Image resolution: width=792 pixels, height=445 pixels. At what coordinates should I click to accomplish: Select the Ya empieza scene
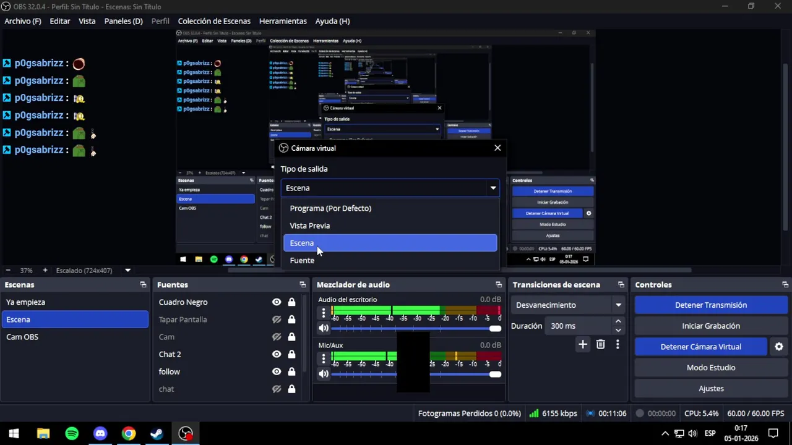(75, 302)
